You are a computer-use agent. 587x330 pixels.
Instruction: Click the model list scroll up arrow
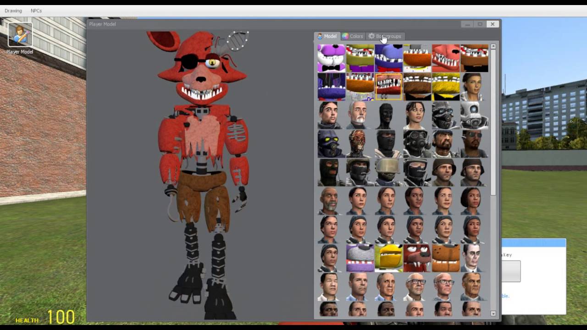click(493, 46)
